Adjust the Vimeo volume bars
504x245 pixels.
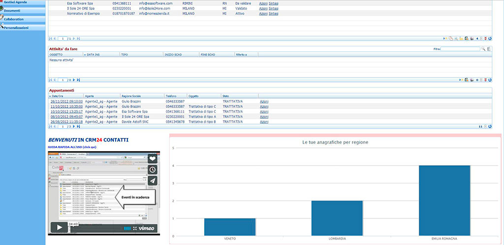point(127,228)
